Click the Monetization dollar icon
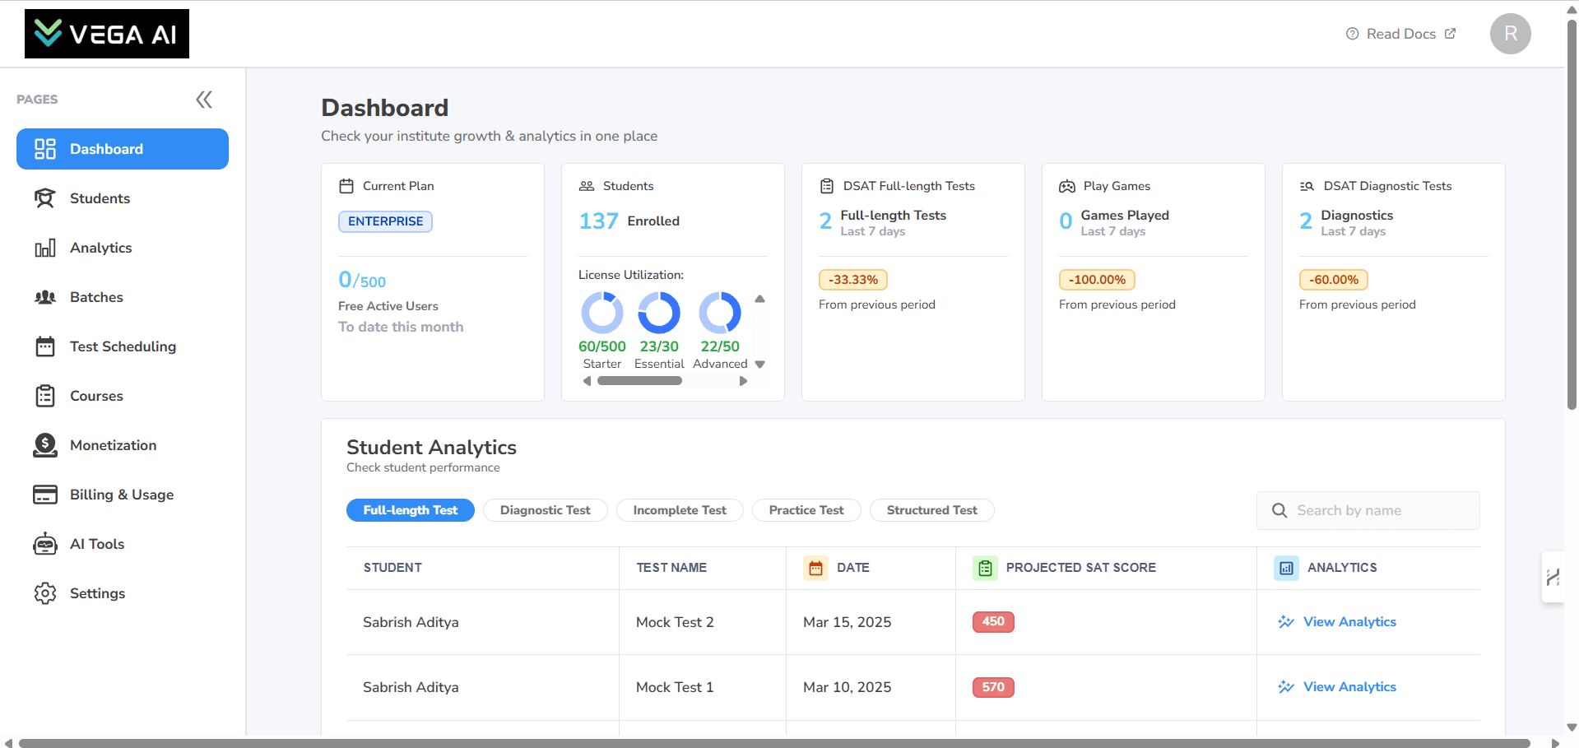The height and width of the screenshot is (748, 1579). [x=45, y=445]
